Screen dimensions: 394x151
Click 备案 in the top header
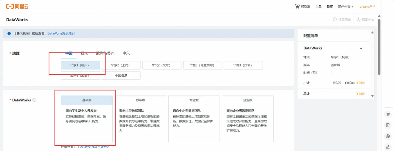pos(330,6)
